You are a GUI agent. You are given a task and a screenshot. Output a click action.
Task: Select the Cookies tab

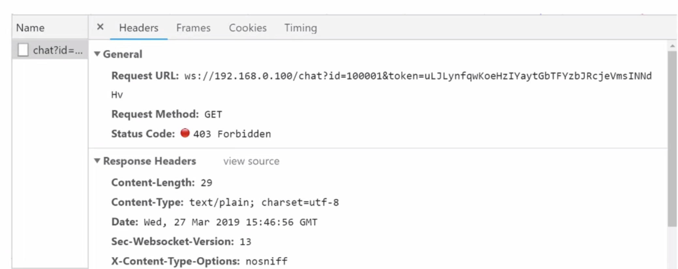(248, 28)
